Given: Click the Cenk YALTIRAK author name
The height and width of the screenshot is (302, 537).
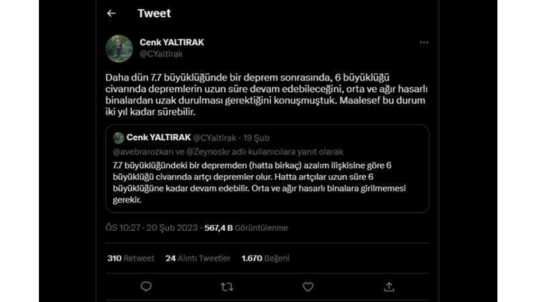Looking at the screenshot, I should pos(172,42).
